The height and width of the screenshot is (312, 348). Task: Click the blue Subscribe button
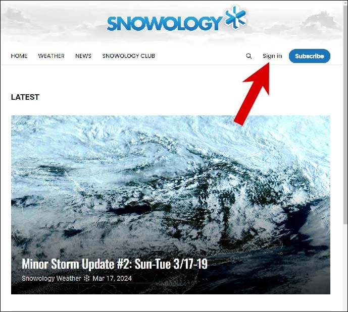click(310, 56)
